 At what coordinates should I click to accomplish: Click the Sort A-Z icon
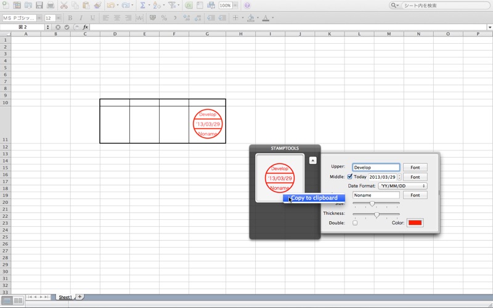157,5
